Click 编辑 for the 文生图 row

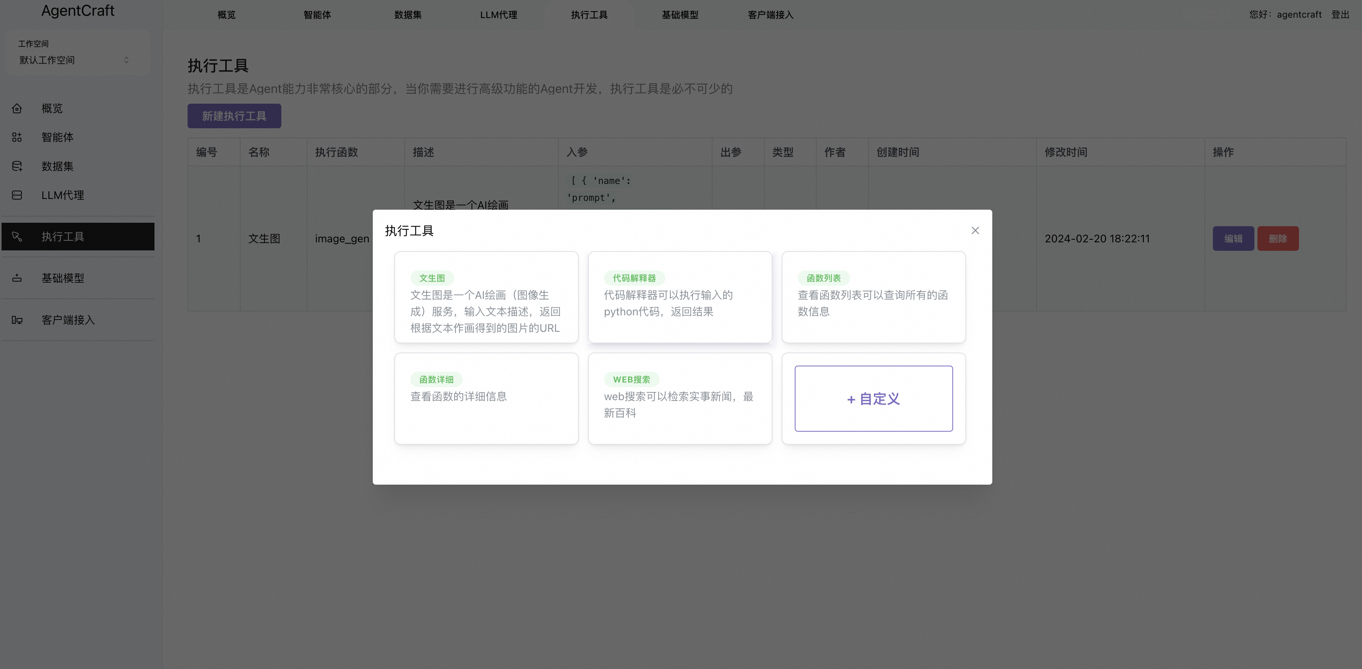click(1233, 238)
